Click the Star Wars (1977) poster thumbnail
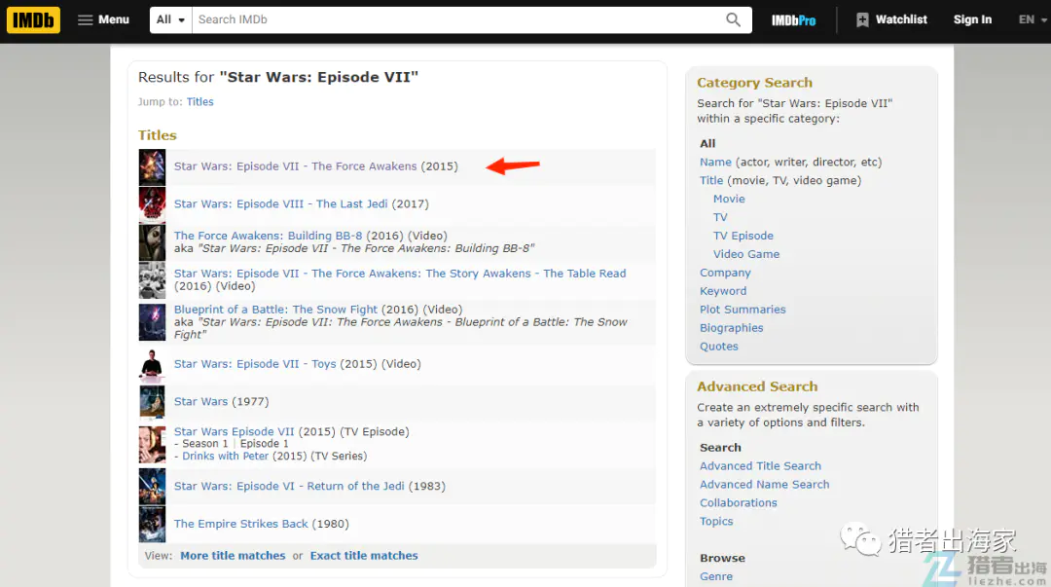Viewport: 1051px width, 587px height. click(x=152, y=402)
